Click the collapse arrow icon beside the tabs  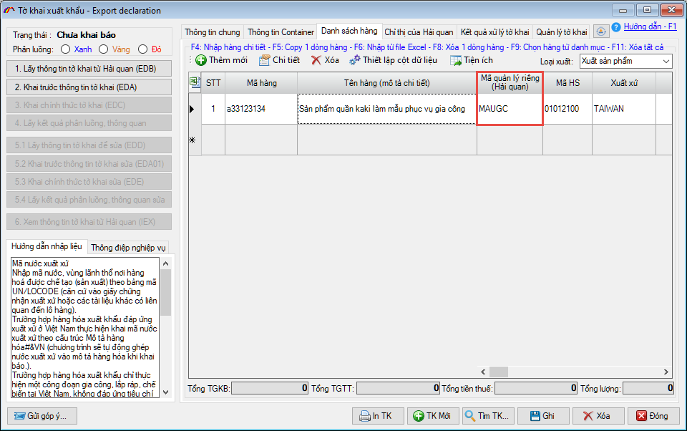pyautogui.click(x=601, y=32)
